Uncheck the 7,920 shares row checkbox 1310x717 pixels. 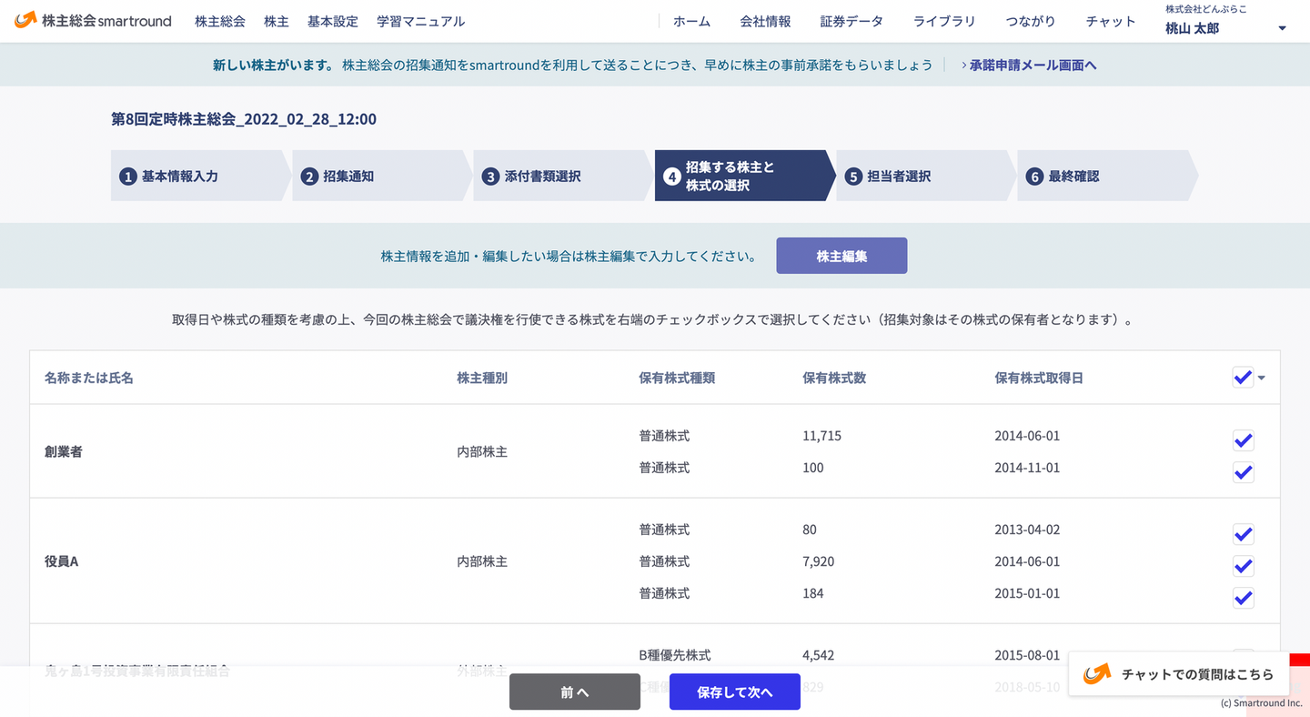[x=1243, y=566]
